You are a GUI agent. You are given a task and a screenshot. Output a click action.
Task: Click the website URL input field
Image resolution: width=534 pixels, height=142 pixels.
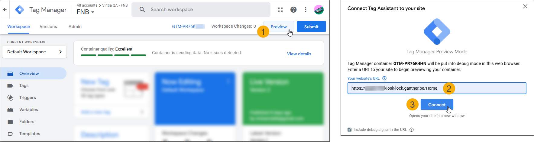pyautogui.click(x=484, y=88)
